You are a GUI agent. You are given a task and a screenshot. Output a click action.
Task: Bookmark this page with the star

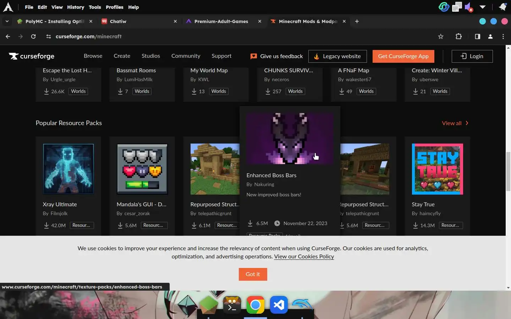441,36
